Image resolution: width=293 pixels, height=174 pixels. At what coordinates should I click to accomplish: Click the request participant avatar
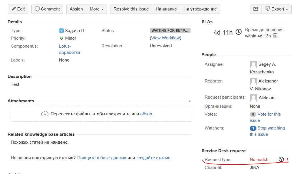[x=253, y=98]
